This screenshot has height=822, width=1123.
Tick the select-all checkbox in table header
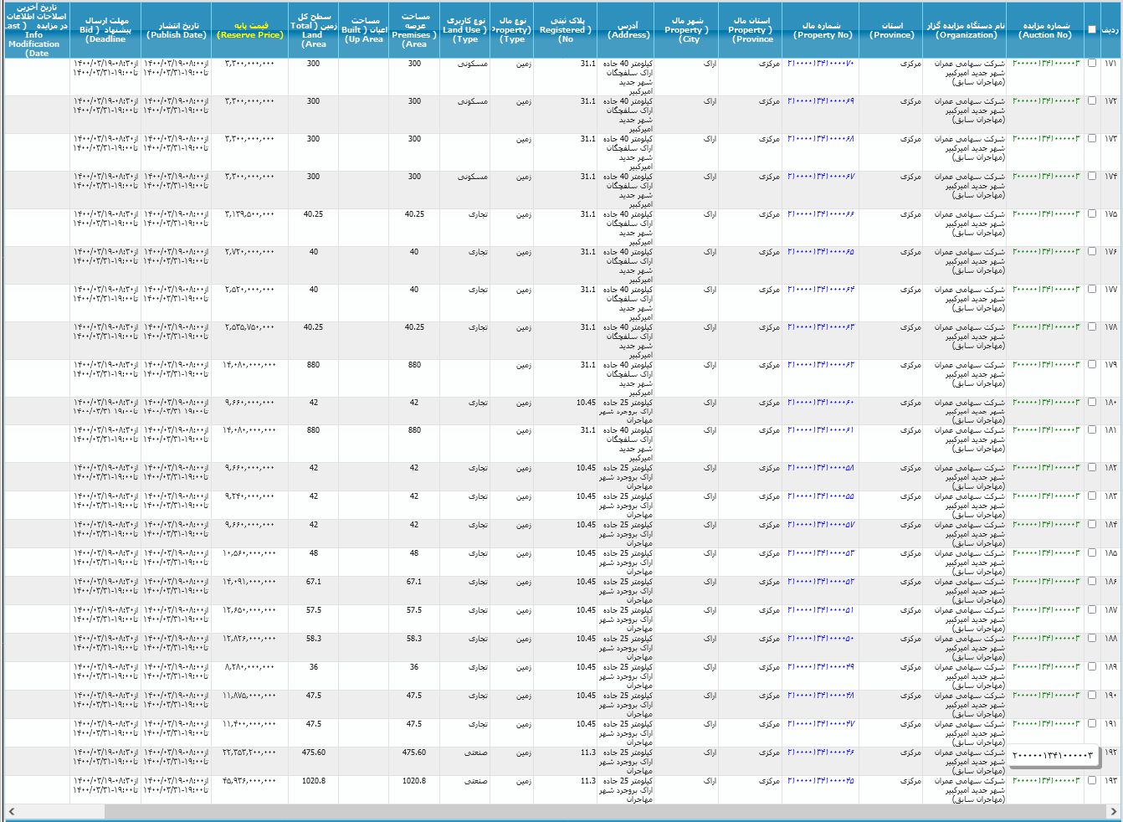tap(1091, 29)
